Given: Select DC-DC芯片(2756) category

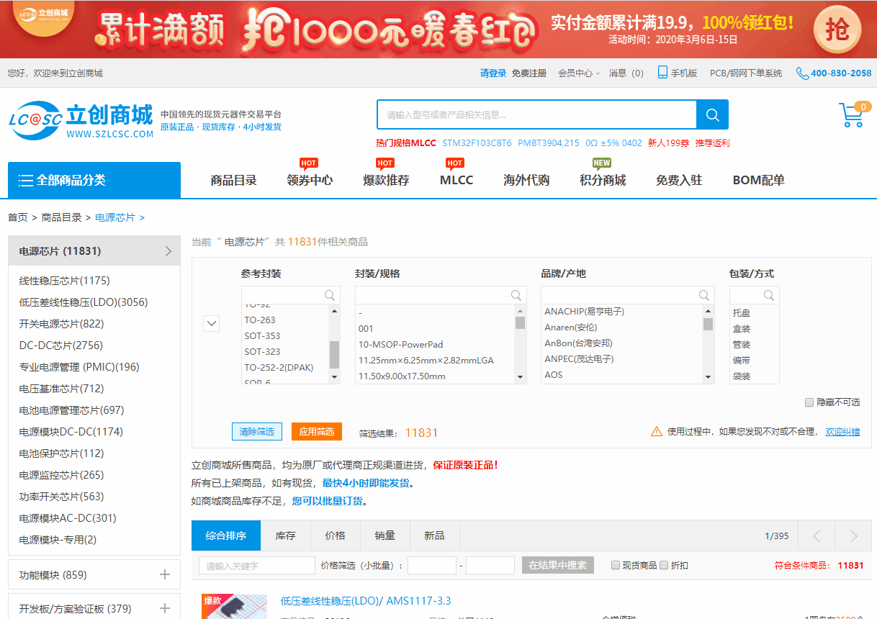Looking at the screenshot, I should 61,345.
